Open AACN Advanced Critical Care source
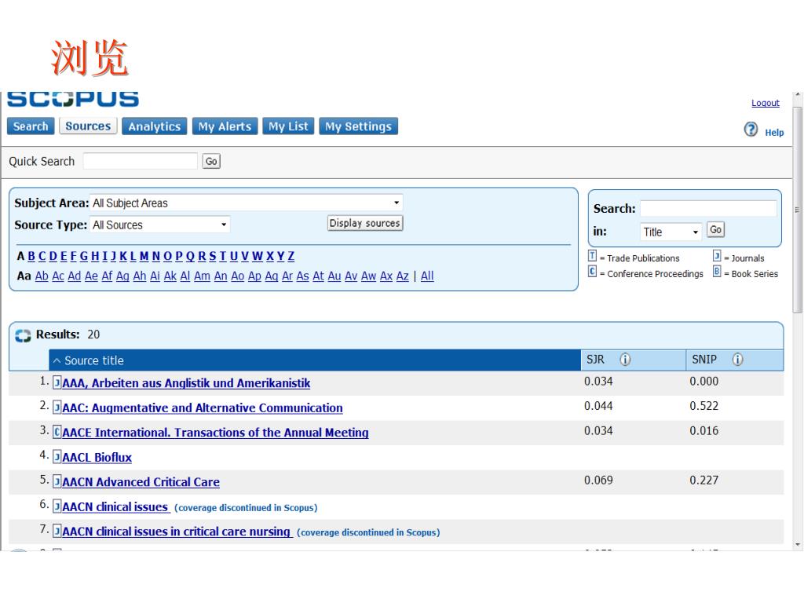The width and height of the screenshot is (804, 603). click(x=141, y=481)
